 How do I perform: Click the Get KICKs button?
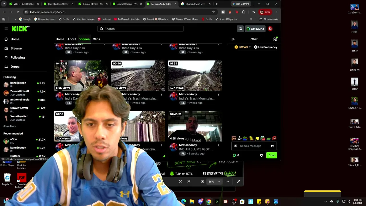[x=255, y=29]
